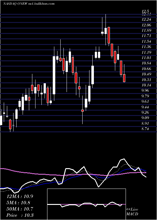Viewport: 157px width, 220px height.
Task: Select the 10.49 price axis label
Action: pos(146,74)
